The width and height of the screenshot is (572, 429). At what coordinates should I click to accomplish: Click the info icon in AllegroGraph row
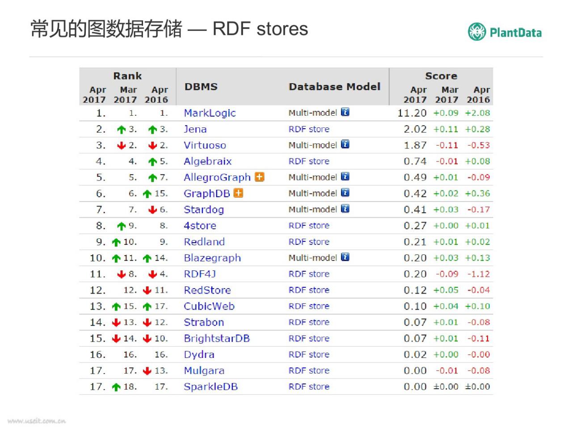[345, 177]
